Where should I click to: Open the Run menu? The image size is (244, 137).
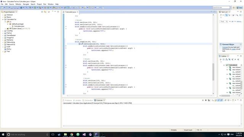[45, 4]
